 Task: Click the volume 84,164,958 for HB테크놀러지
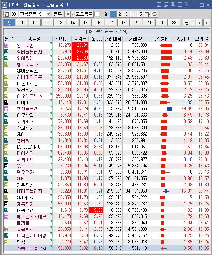tap(136, 191)
